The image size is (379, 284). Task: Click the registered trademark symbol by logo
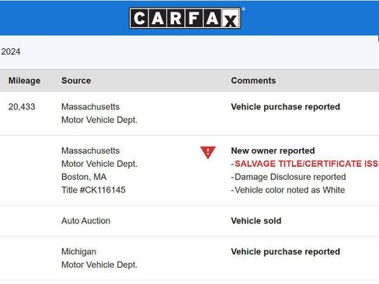(243, 9)
